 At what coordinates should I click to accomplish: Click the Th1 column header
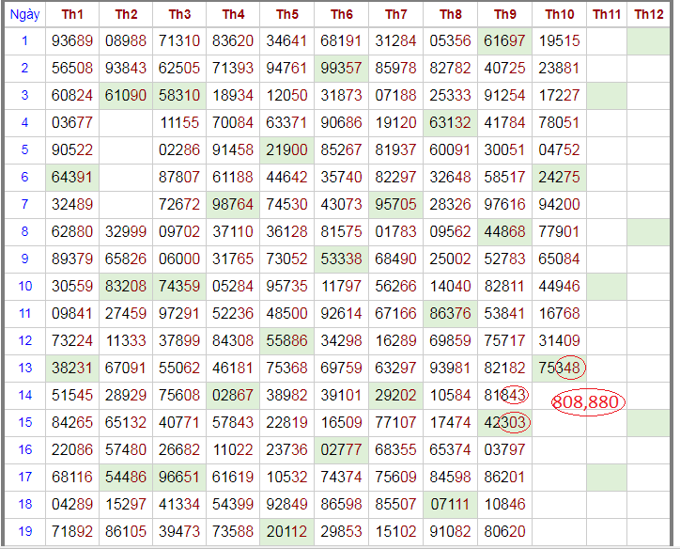point(72,14)
